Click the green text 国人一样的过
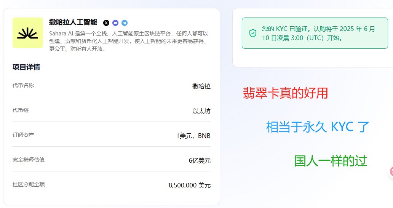Image resolution: width=393 pixels, height=208 pixels. (331, 161)
